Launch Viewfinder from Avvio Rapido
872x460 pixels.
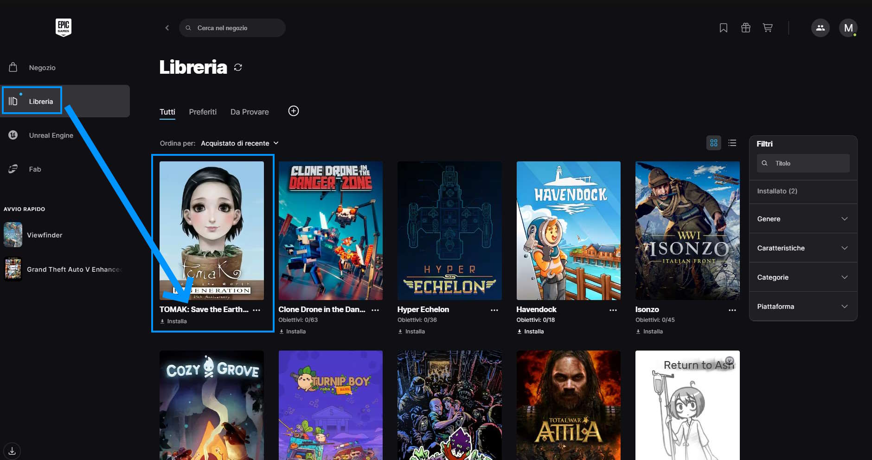(x=44, y=235)
